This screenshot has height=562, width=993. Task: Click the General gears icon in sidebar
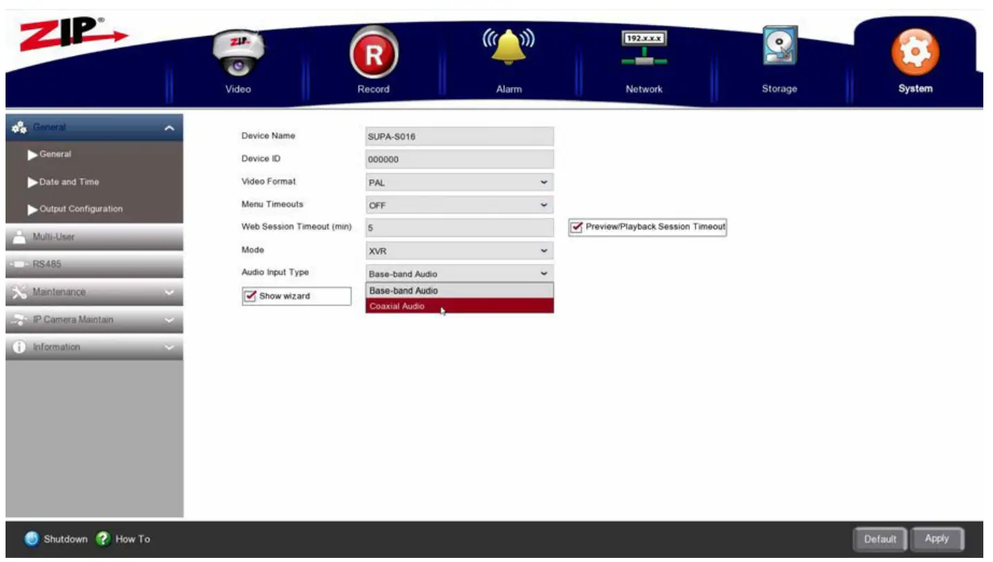19,127
